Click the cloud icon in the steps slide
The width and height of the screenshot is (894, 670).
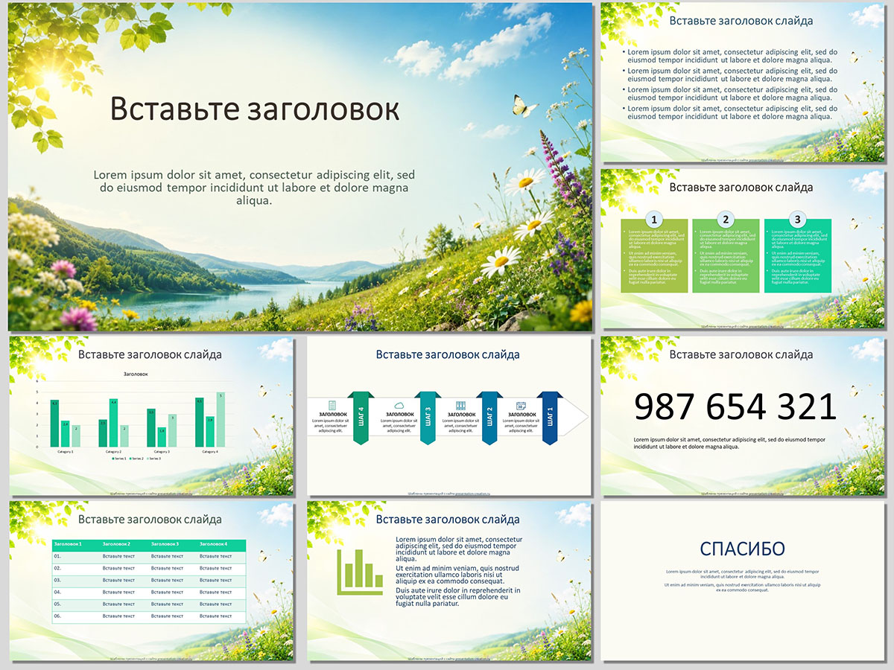coord(399,404)
